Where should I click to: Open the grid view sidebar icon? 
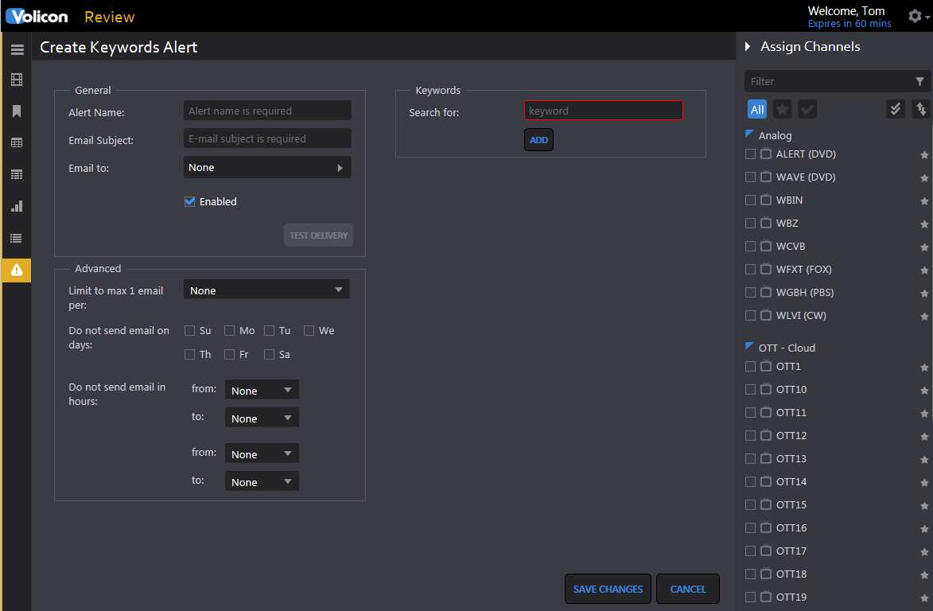[17, 142]
